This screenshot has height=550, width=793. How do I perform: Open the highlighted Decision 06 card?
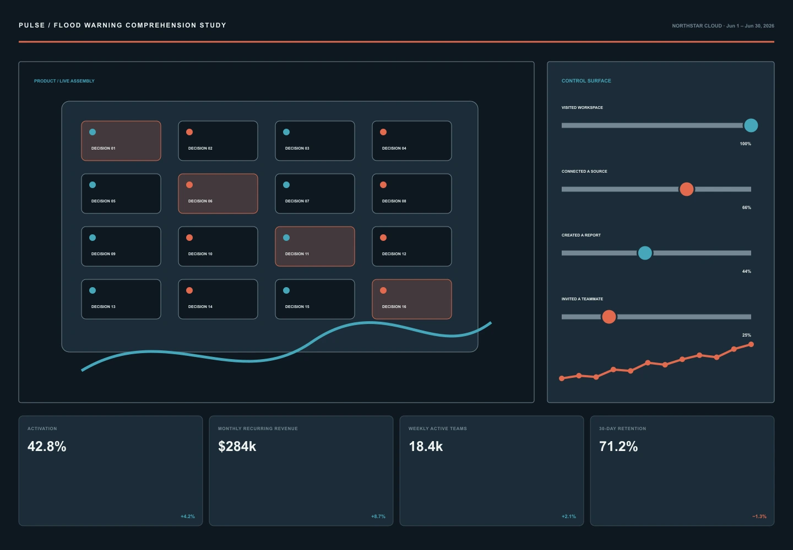218,194
